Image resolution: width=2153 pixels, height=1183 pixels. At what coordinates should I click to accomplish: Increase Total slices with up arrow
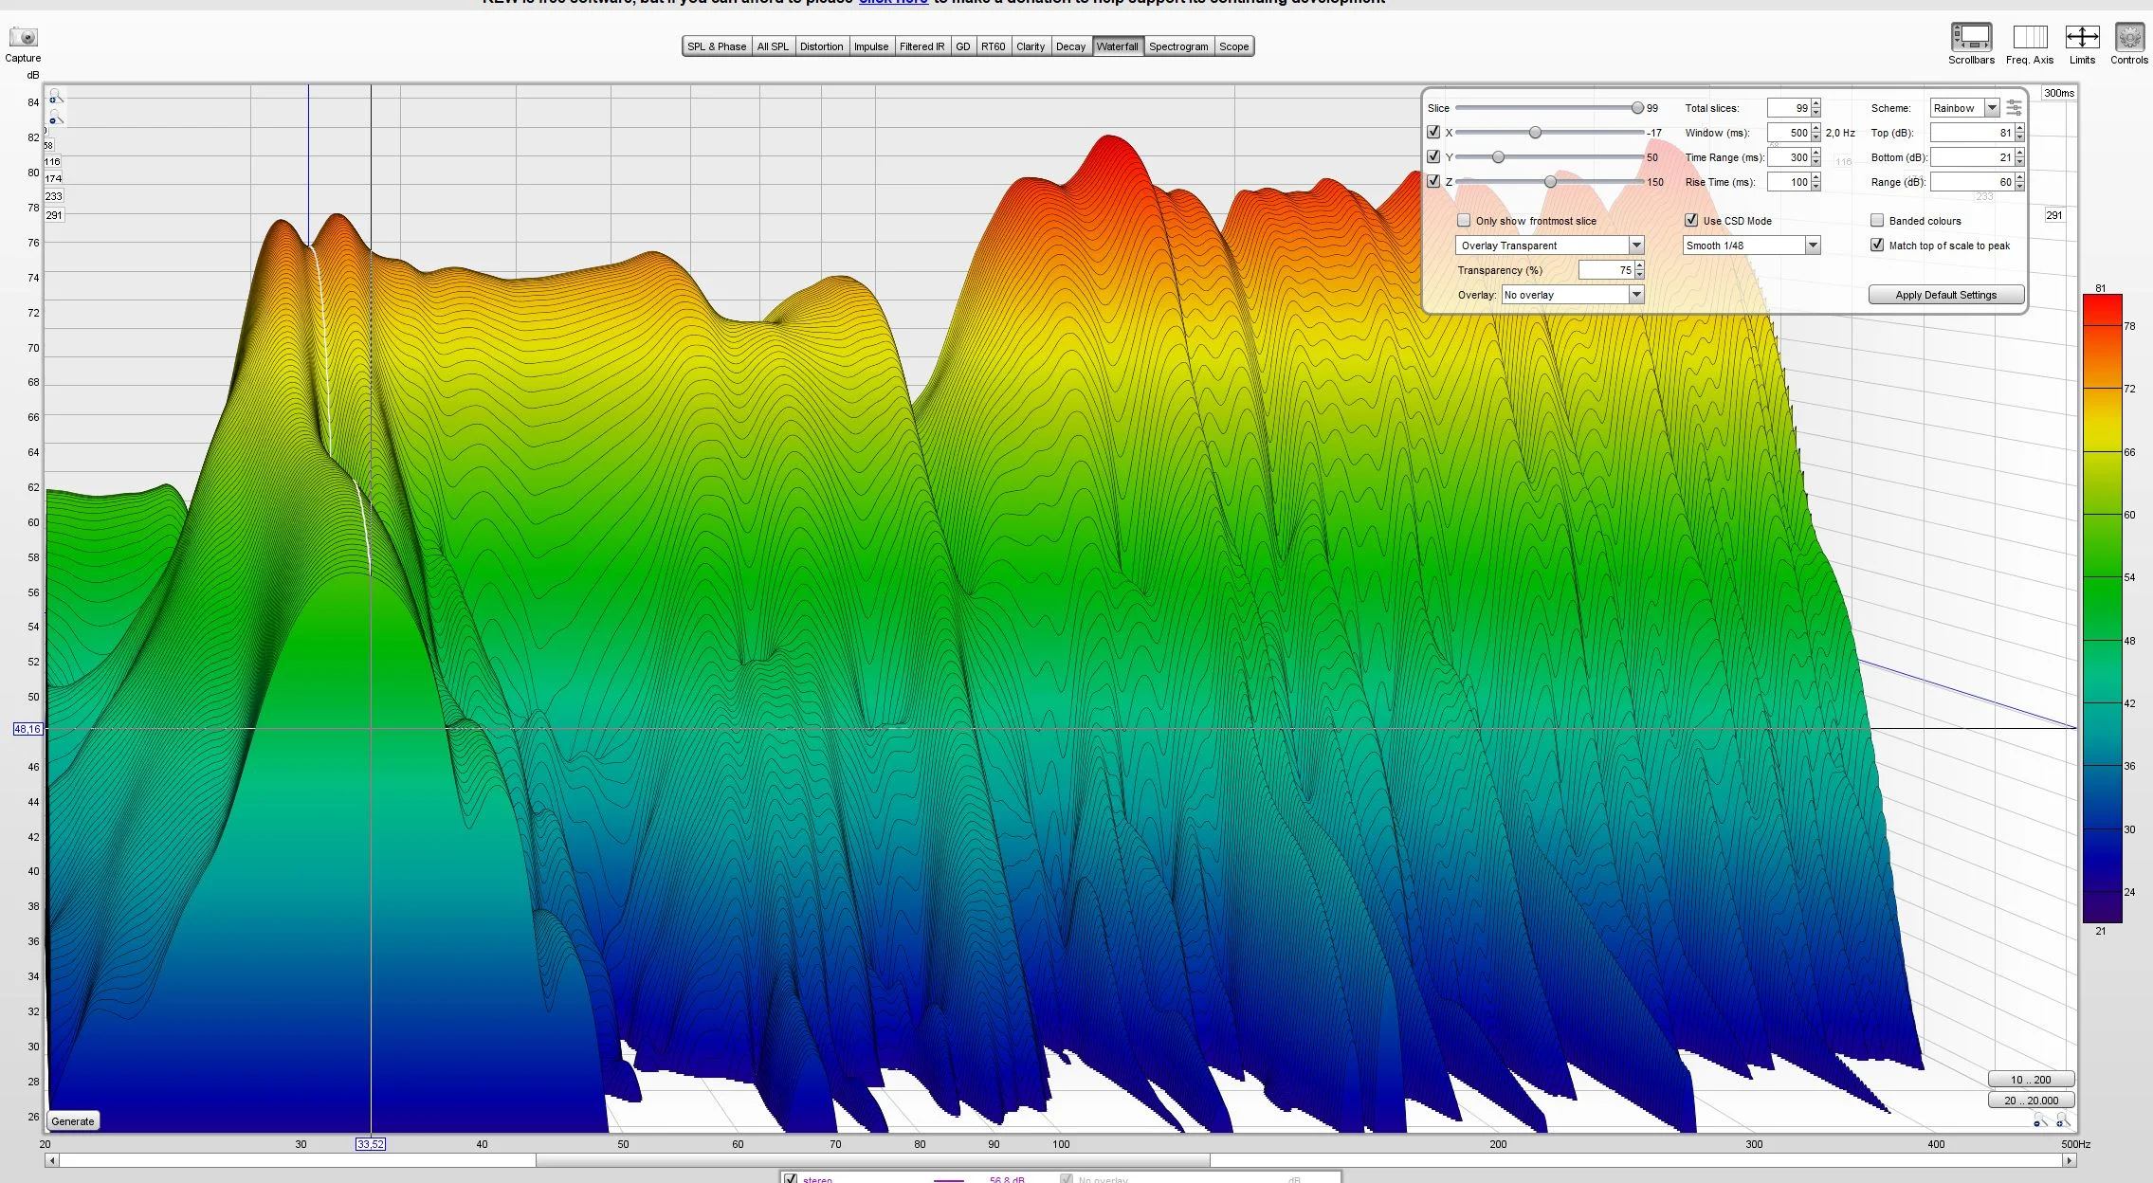(1816, 104)
